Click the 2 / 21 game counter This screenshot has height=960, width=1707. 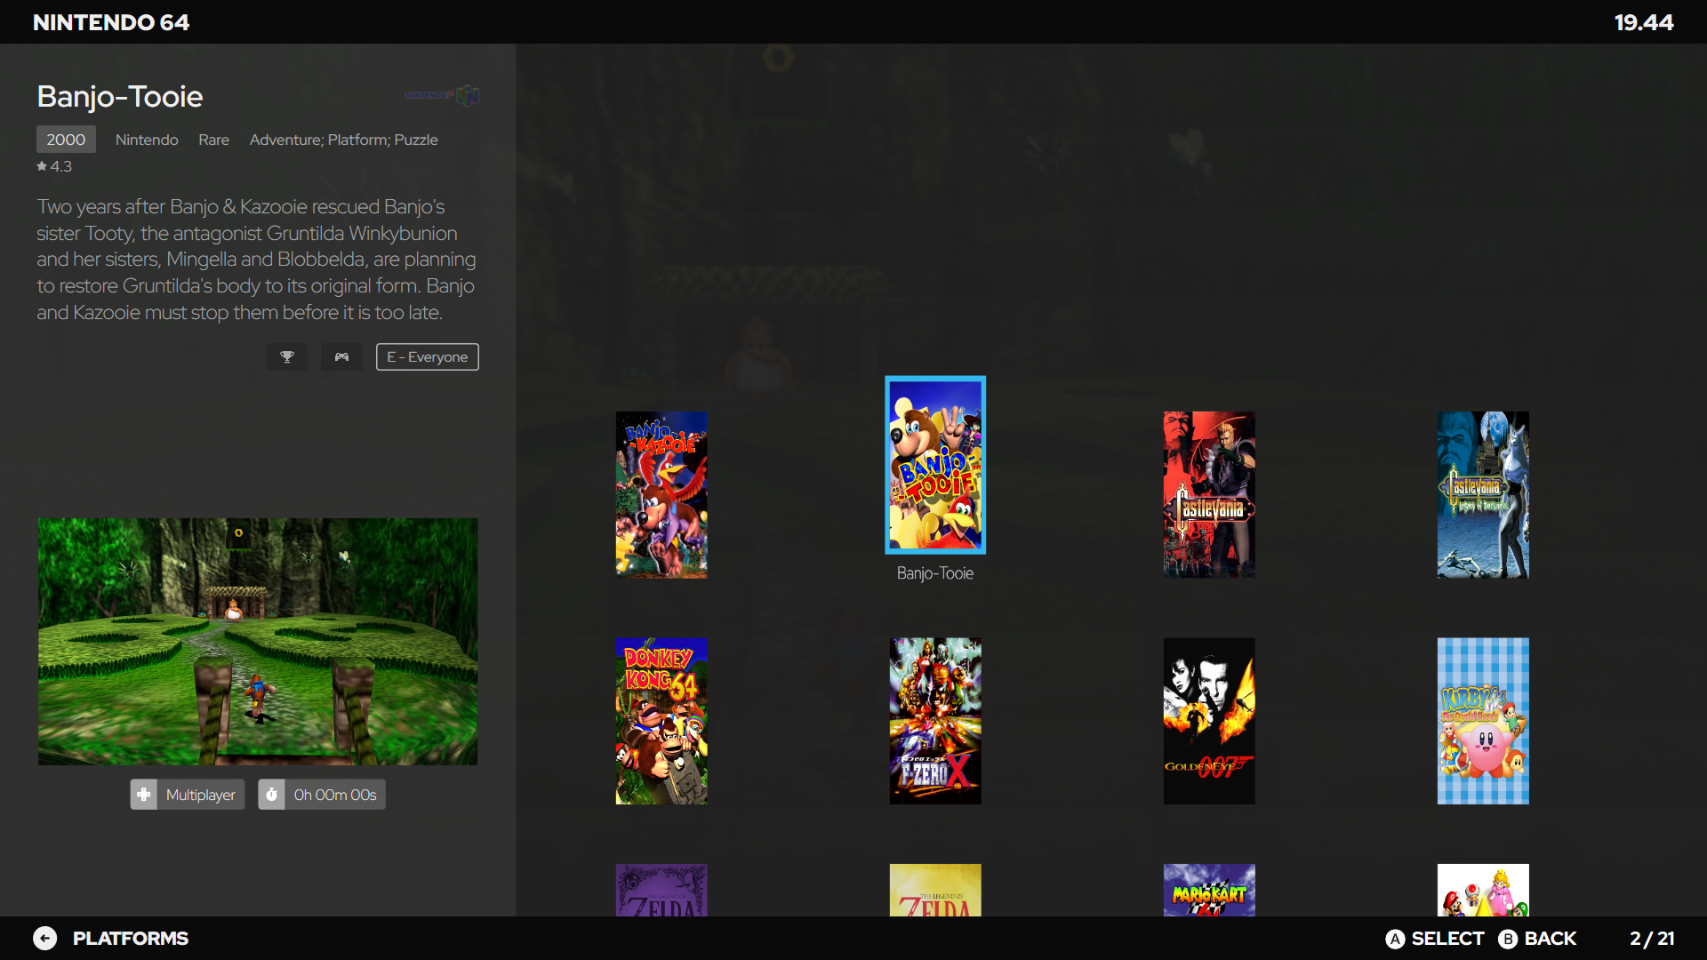click(x=1652, y=939)
